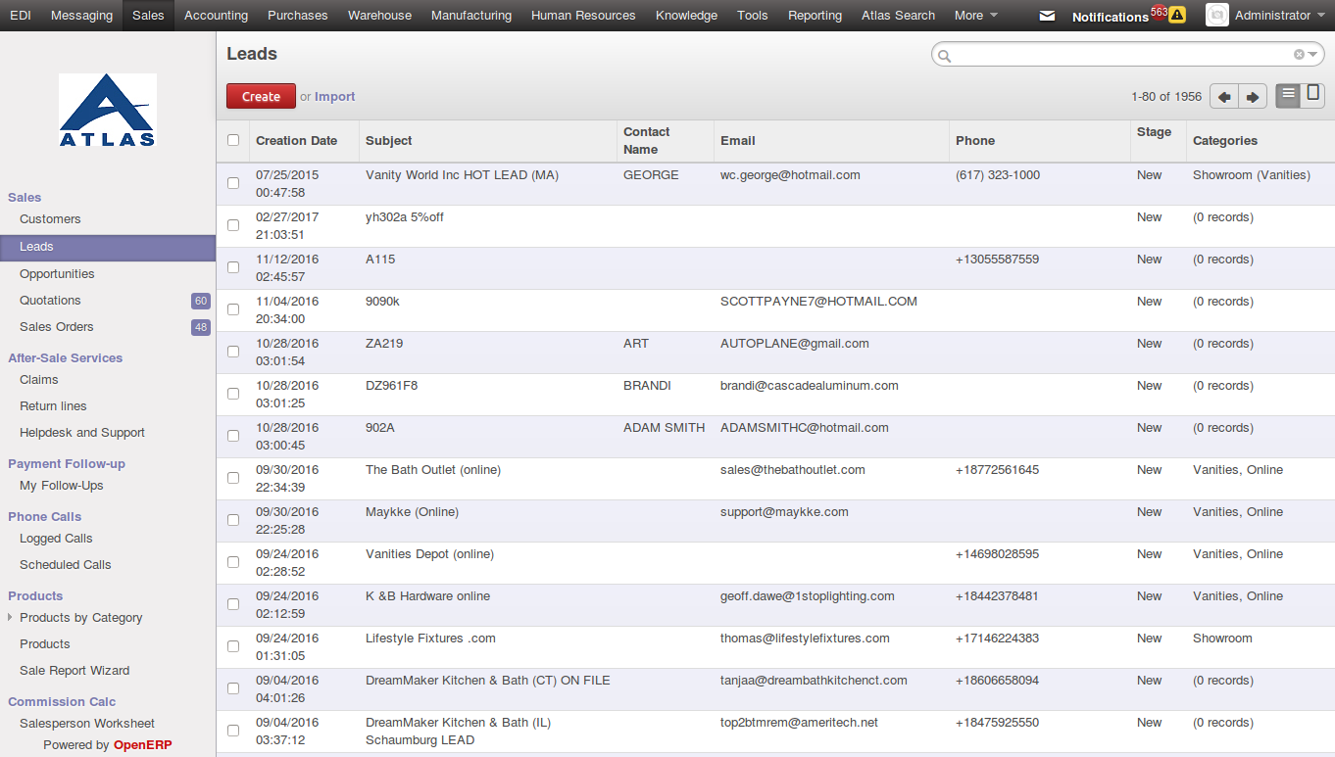Viewport: 1335px width, 757px height.
Task: Open the EDI top menu
Action: (21, 16)
